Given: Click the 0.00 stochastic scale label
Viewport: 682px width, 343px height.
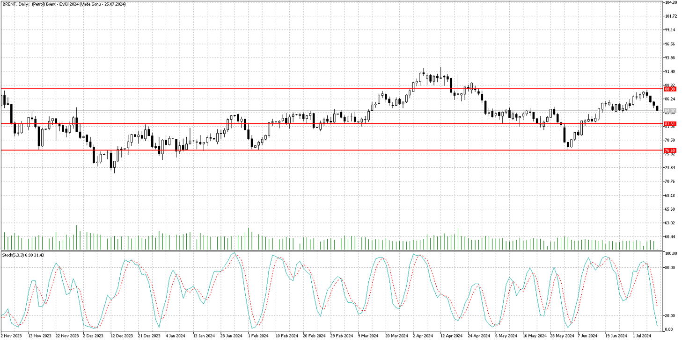Looking at the screenshot, I should [x=669, y=329].
